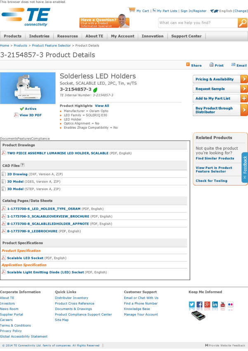
Task: Click the TE Connectivity logo
Action: [x=26, y=17]
